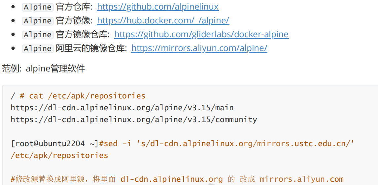Click the sed -i substitution string
The width and height of the screenshot is (378, 185).
pos(245,144)
